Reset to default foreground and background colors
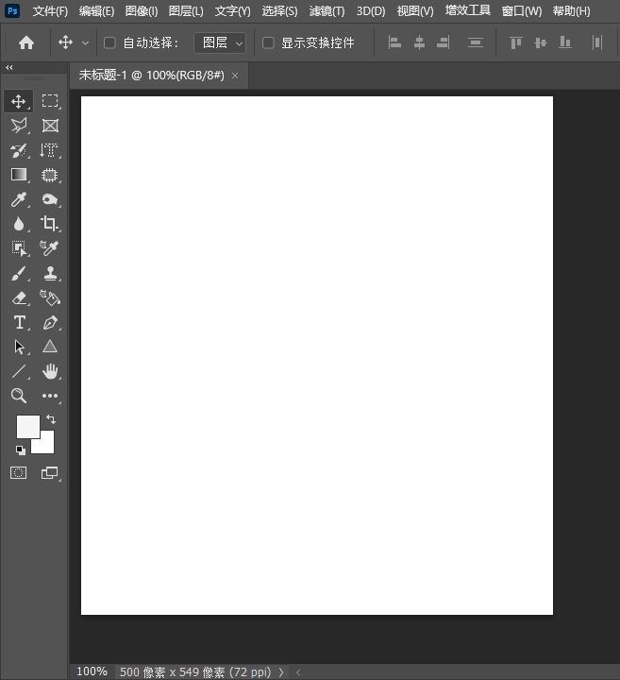 (x=21, y=450)
